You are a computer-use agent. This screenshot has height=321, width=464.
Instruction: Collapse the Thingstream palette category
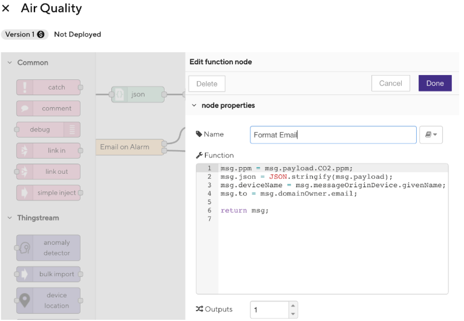pos(10,218)
